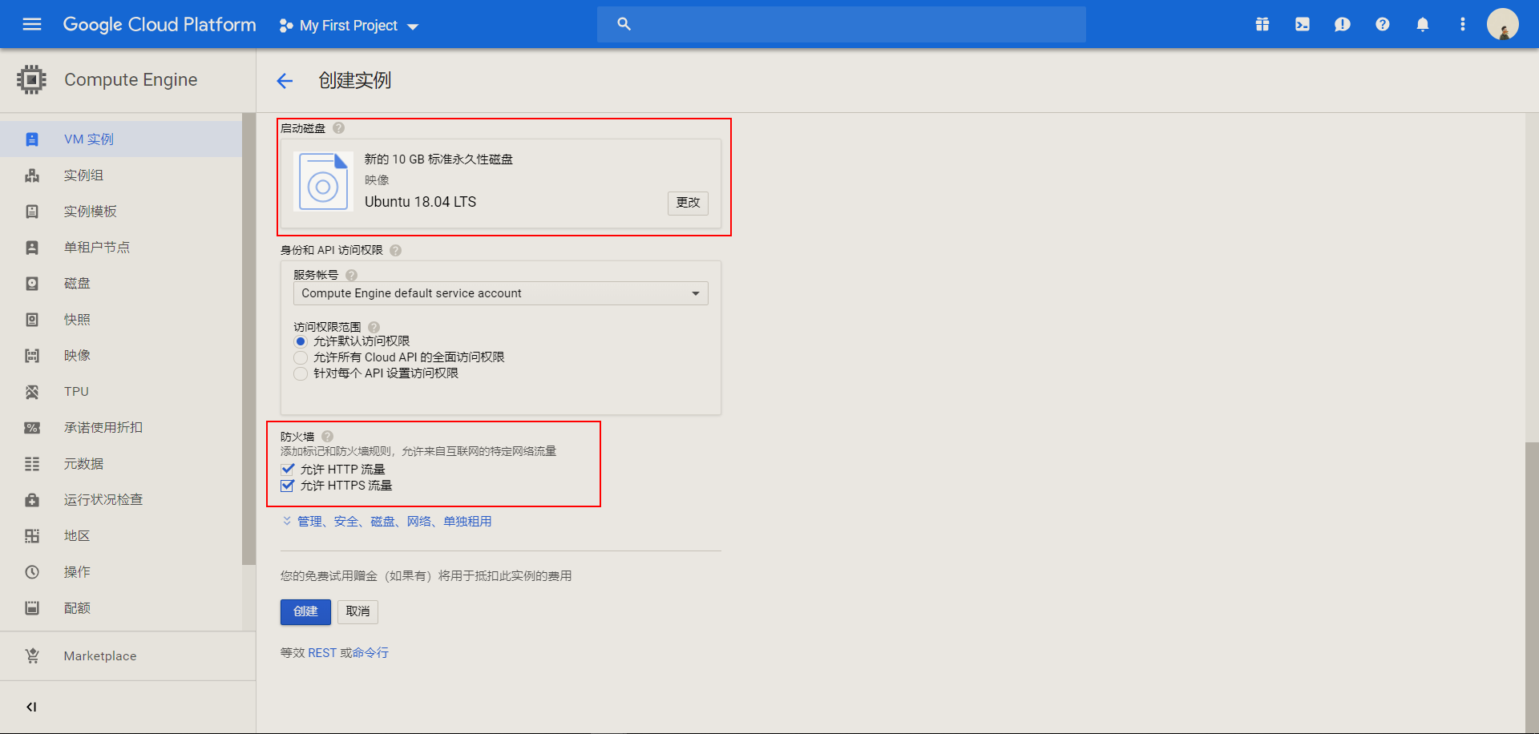The width and height of the screenshot is (1539, 734).
Task: Select 针对每个 API 设置访问权限 radio
Action: pyautogui.click(x=301, y=373)
